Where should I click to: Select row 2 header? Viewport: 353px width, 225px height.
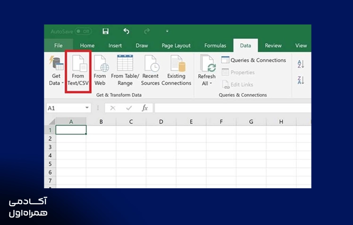[x=50, y=138]
